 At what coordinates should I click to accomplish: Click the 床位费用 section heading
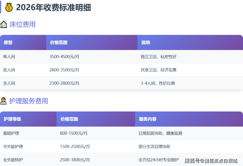click(x=22, y=25)
